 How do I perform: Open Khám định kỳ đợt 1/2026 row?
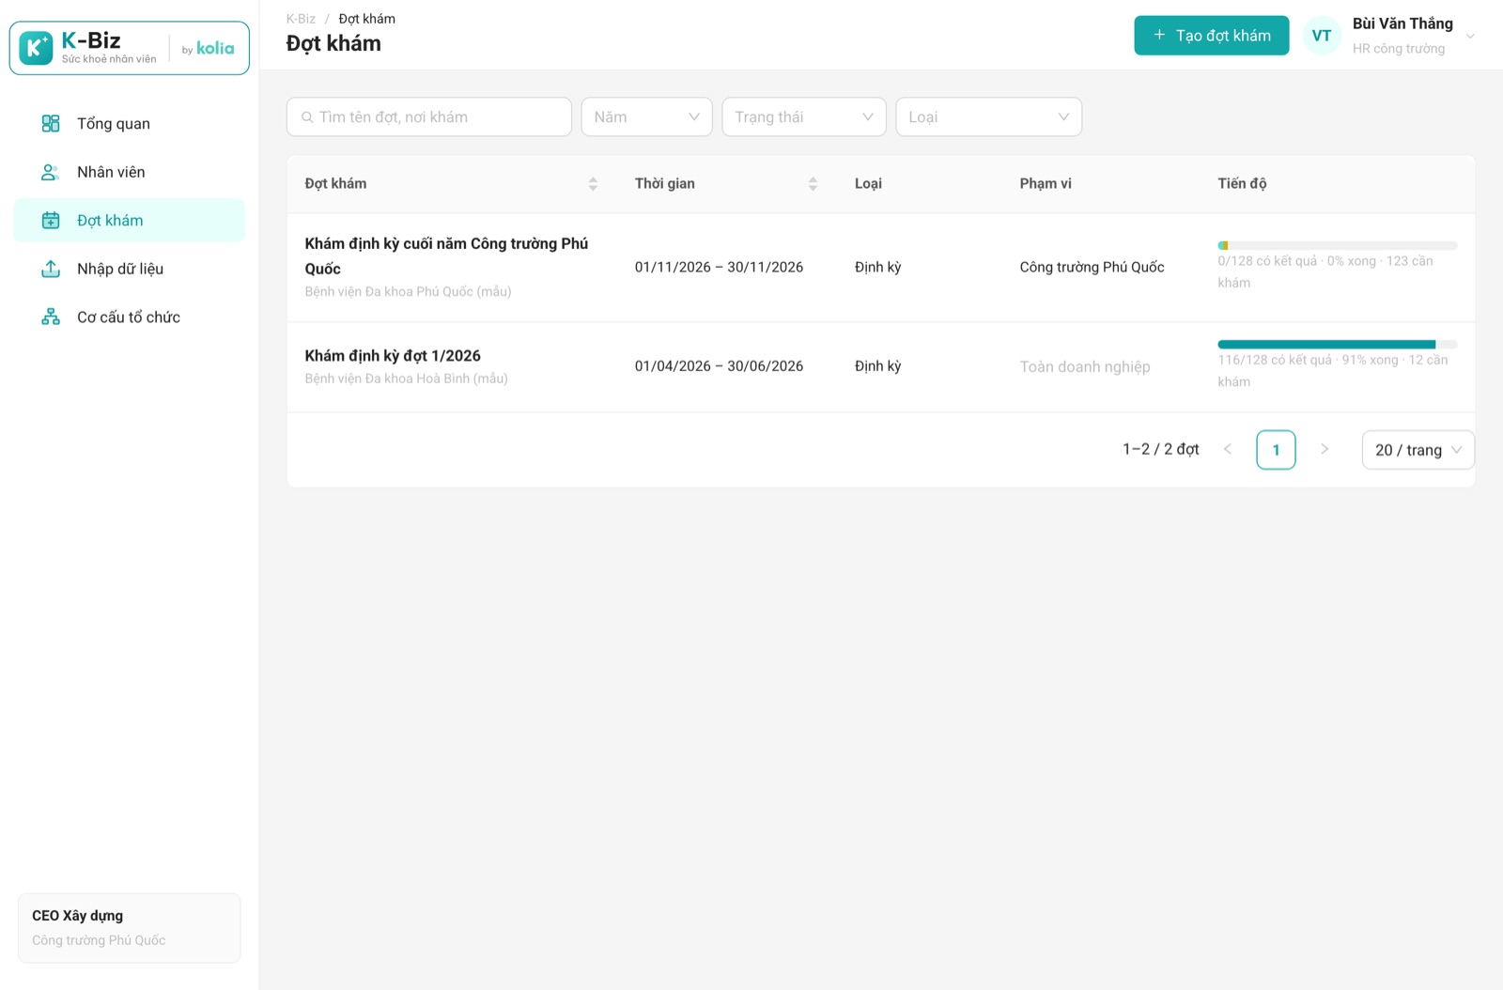(880, 367)
